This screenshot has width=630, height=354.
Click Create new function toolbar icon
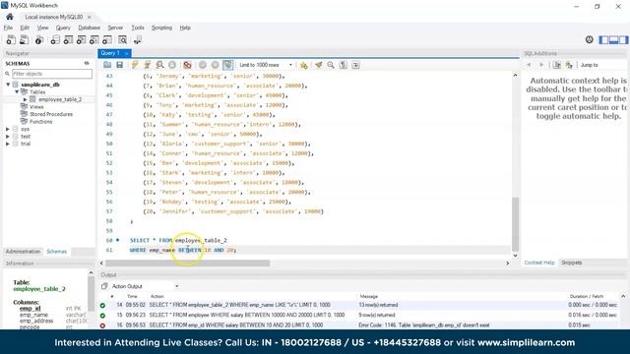click(x=107, y=39)
